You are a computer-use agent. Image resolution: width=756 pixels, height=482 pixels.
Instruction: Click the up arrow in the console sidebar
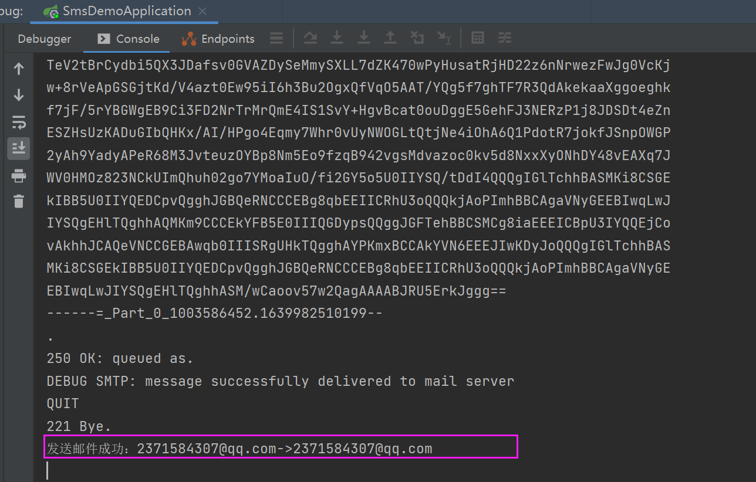19,69
